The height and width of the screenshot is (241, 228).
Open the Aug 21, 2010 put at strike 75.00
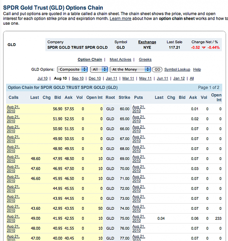[139, 218]
